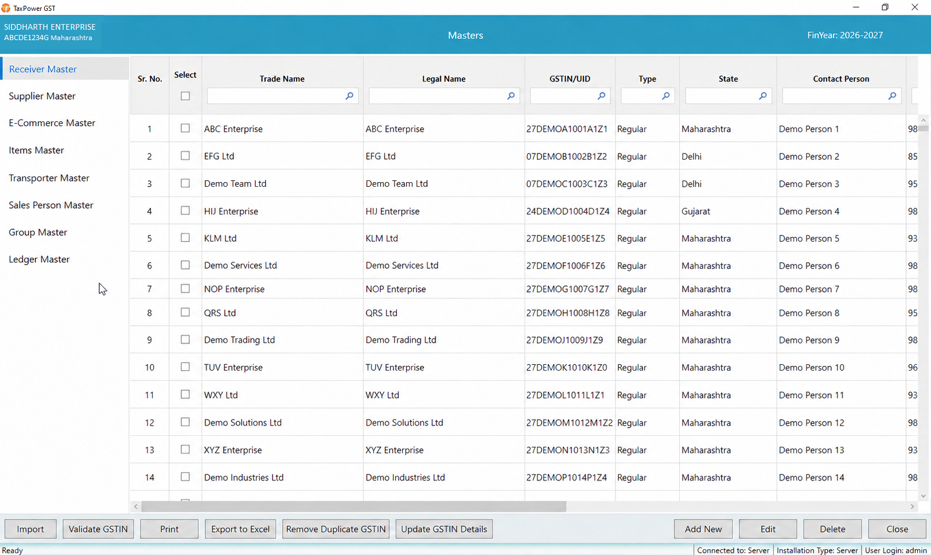This screenshot has height=555, width=931.
Task: Select the checkbox for NOP Enterprise
Action: click(x=185, y=289)
